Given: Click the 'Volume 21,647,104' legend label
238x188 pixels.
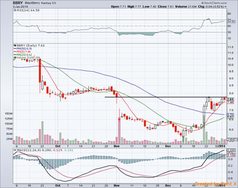Looking at the screenshot, I should coord(28,58).
